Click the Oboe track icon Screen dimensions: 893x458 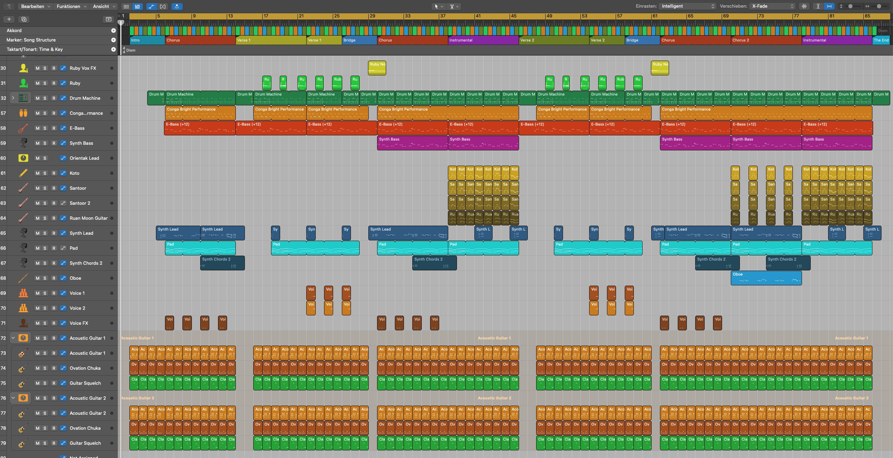pos(23,278)
